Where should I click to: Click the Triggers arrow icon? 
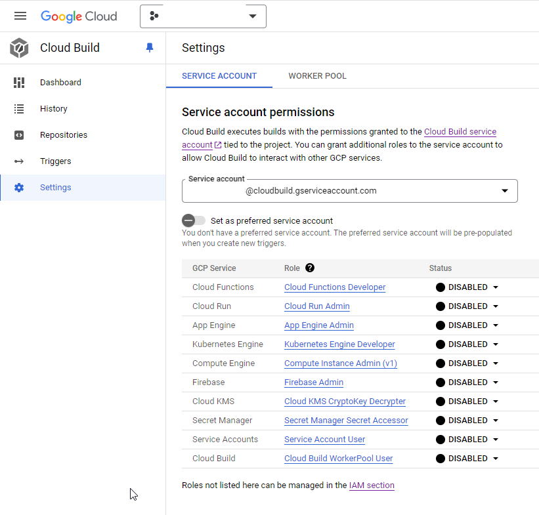19,161
